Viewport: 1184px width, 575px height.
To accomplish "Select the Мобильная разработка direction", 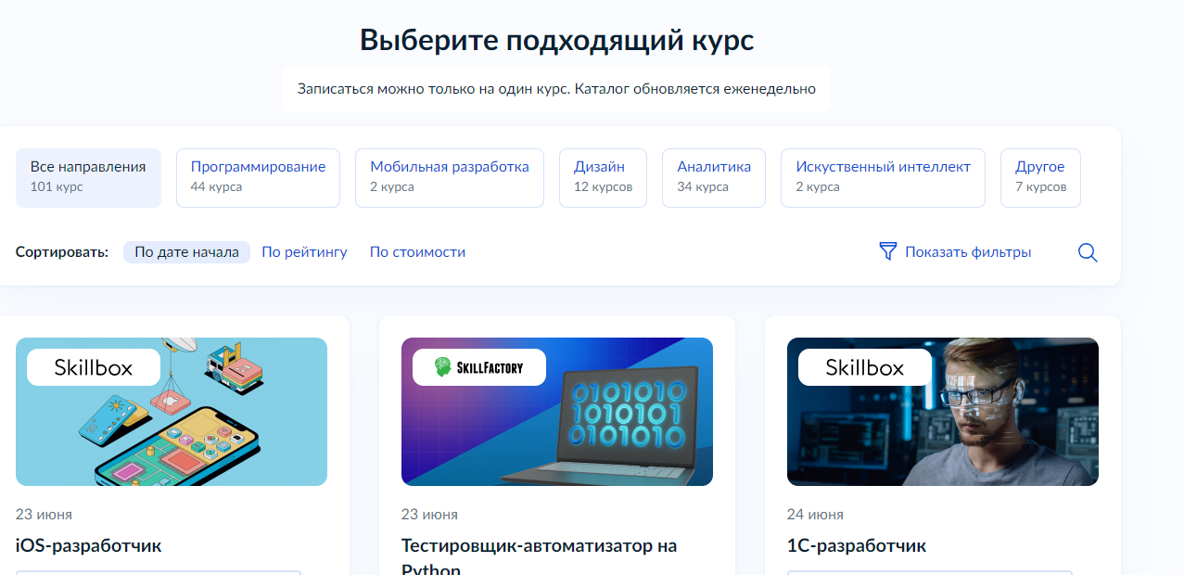I will (x=449, y=177).
